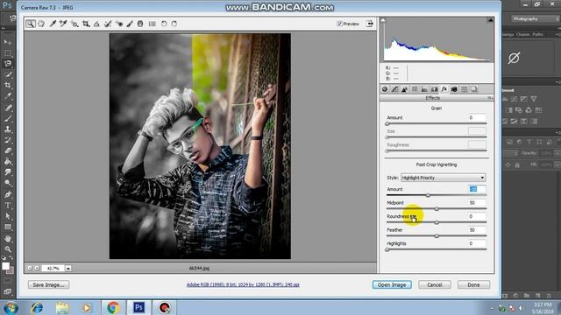Click the Roundness slider handle
The height and width of the screenshot is (315, 561).
click(x=437, y=222)
